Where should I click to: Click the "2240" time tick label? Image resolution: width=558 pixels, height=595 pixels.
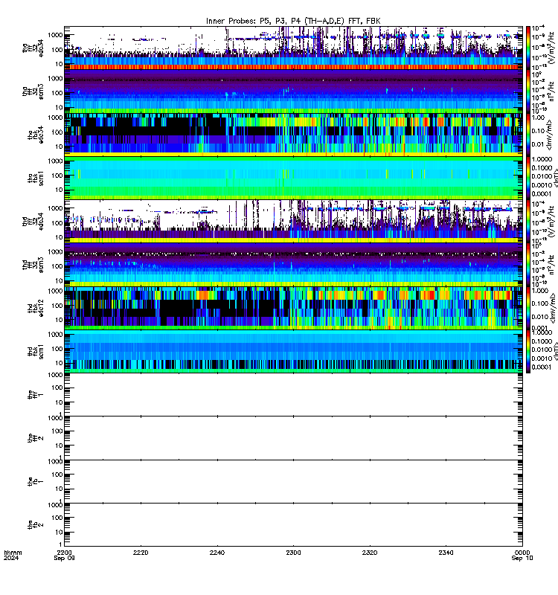coord(217,553)
